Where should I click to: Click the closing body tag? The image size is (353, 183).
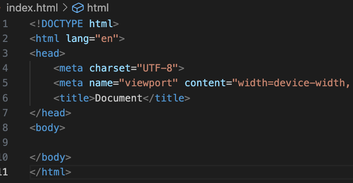click(51, 157)
